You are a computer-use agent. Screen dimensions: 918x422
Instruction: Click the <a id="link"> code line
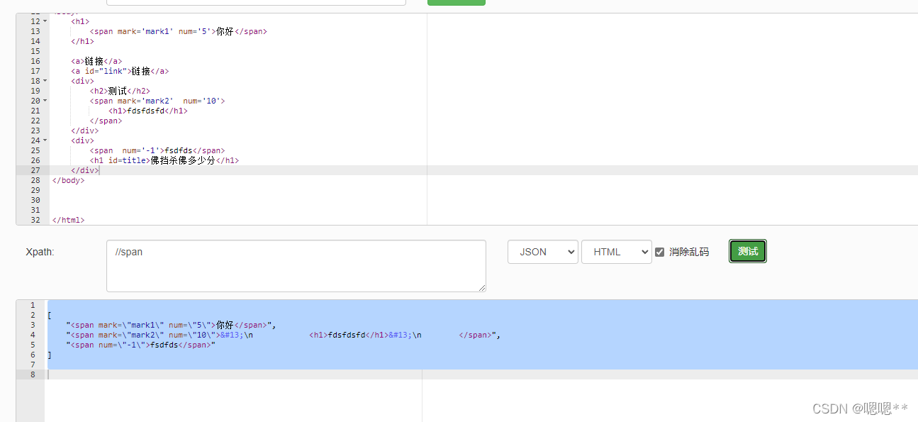tap(120, 71)
